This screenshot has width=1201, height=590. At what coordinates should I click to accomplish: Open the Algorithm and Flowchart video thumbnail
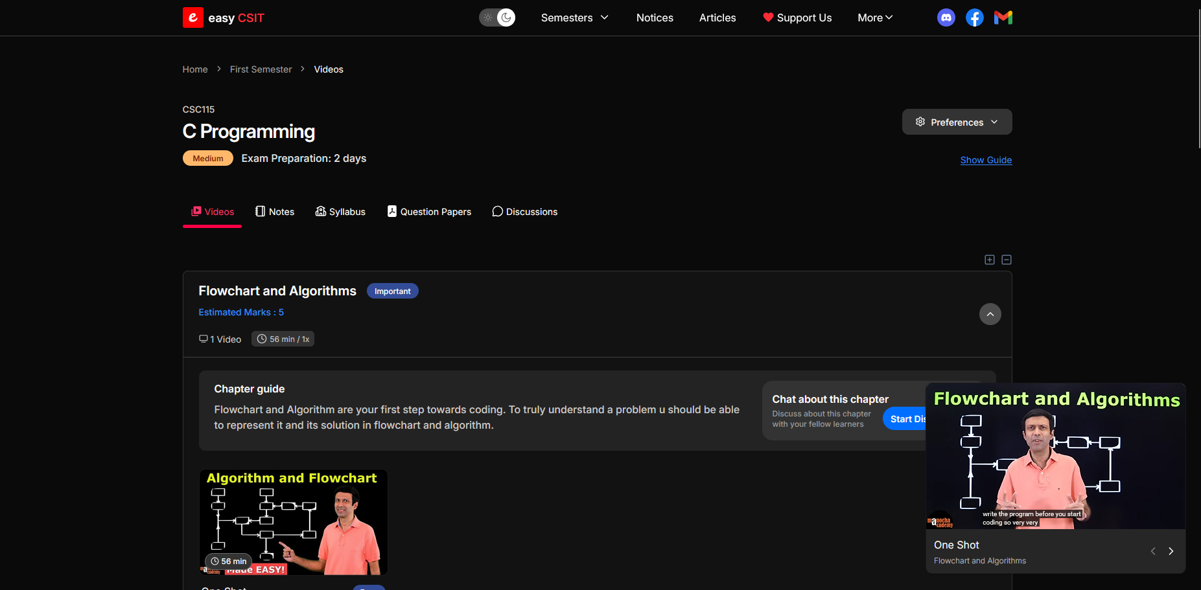(x=293, y=522)
